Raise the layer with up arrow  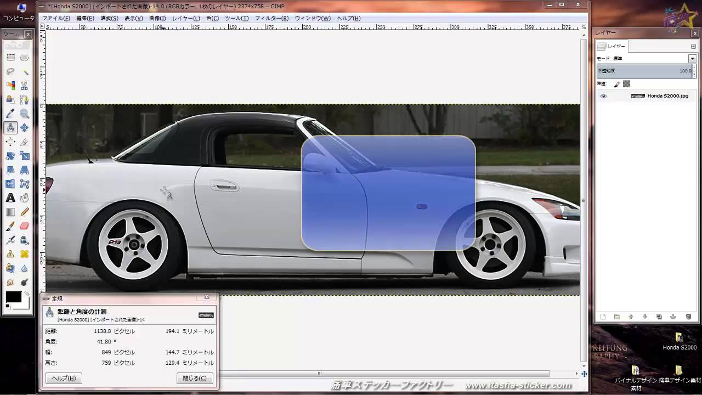coord(631,317)
